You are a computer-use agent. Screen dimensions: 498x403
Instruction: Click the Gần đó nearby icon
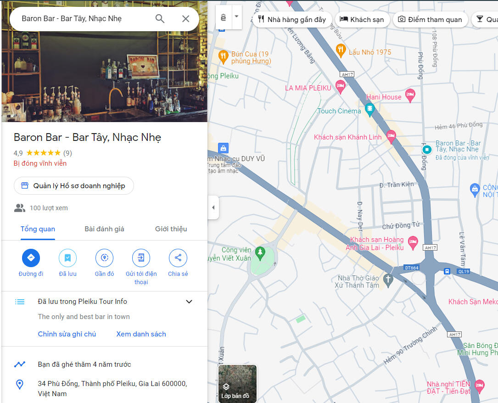click(104, 258)
